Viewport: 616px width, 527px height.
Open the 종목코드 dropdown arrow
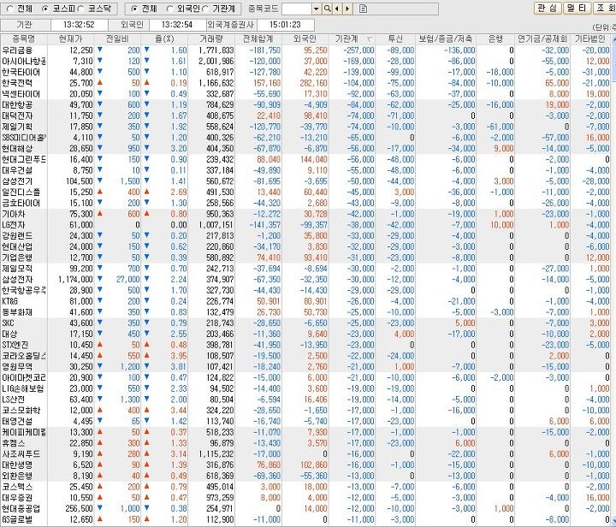tap(317, 9)
